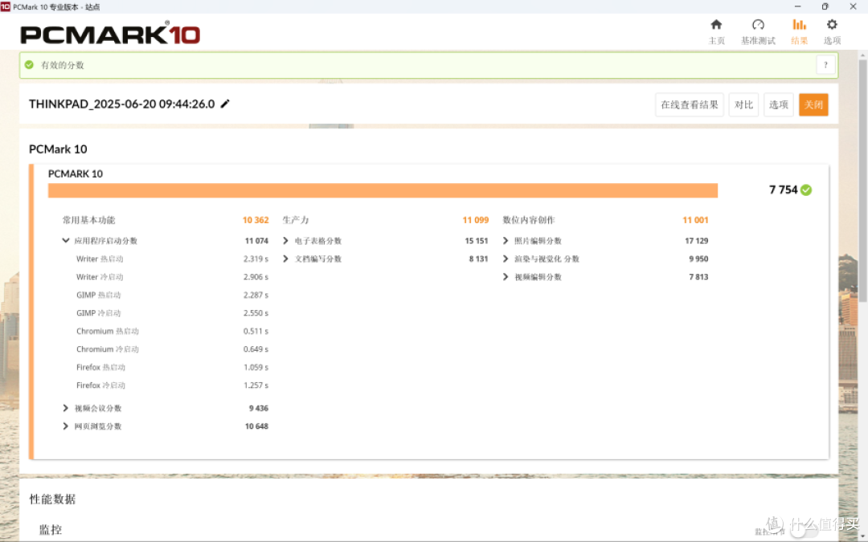Click the result name THINKPAD_2025-06-20 09:44:26.0

pyautogui.click(x=122, y=104)
